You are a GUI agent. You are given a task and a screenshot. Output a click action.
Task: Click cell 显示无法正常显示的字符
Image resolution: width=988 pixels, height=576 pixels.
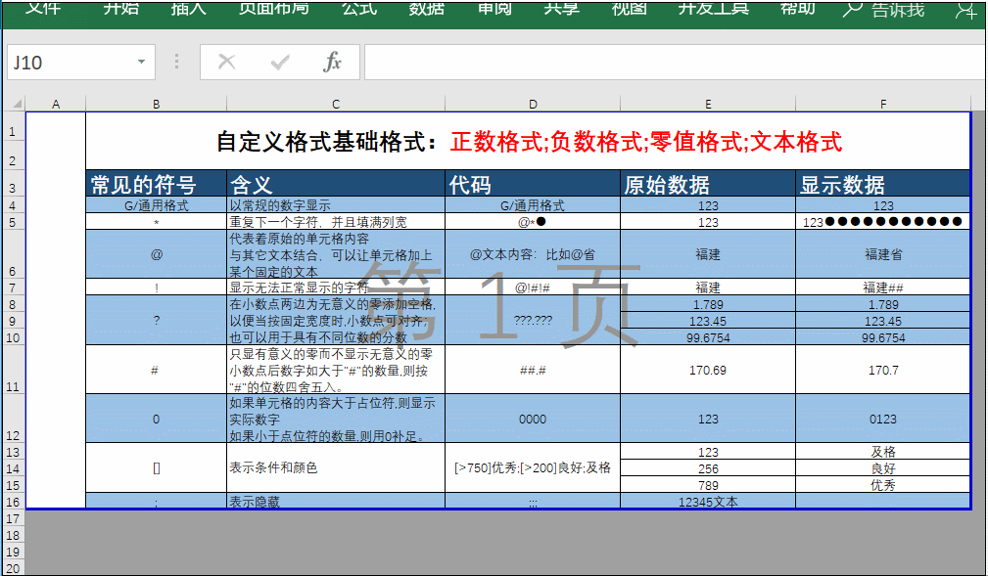tap(336, 288)
